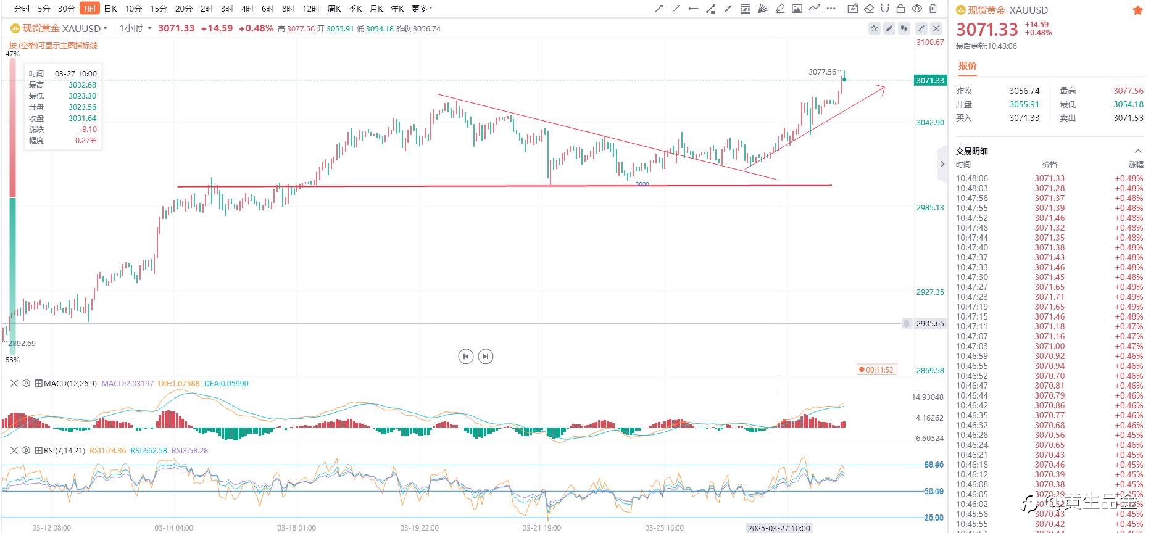
Task: Click the insert image icon
Action: coord(797,9)
